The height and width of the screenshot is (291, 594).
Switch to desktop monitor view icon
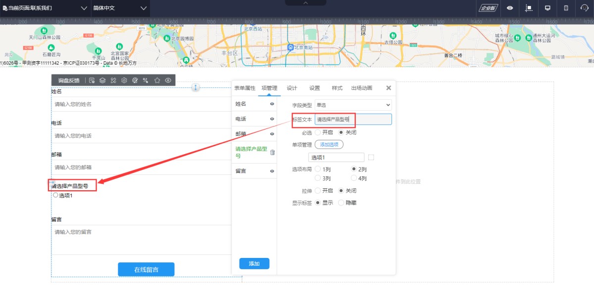(x=547, y=8)
